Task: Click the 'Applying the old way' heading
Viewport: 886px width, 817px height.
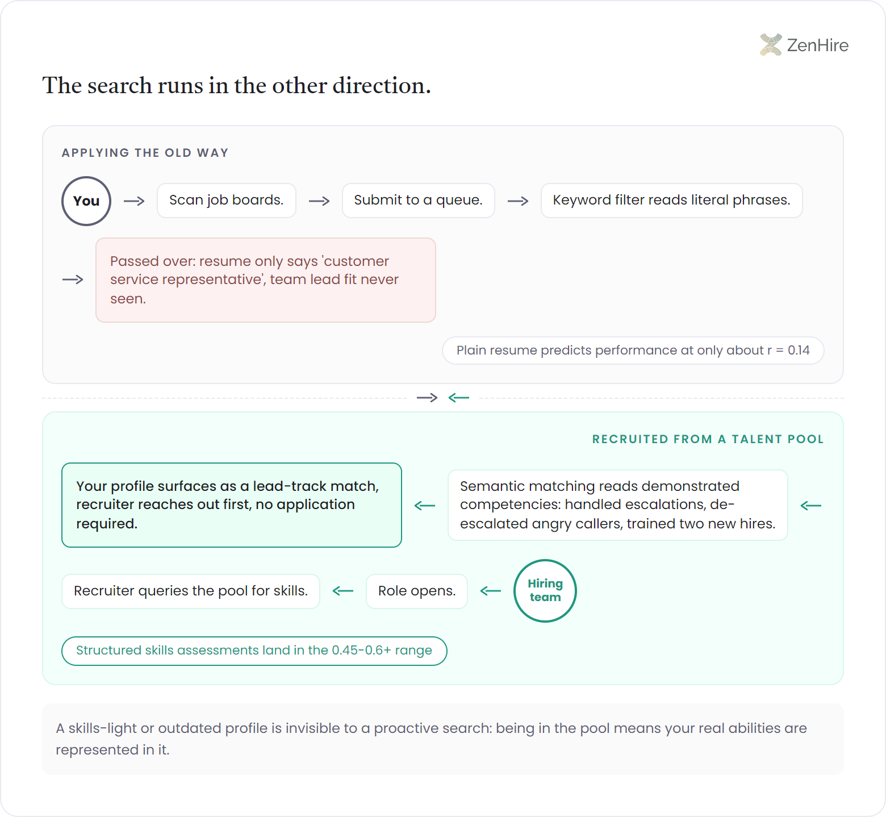Action: pos(145,153)
